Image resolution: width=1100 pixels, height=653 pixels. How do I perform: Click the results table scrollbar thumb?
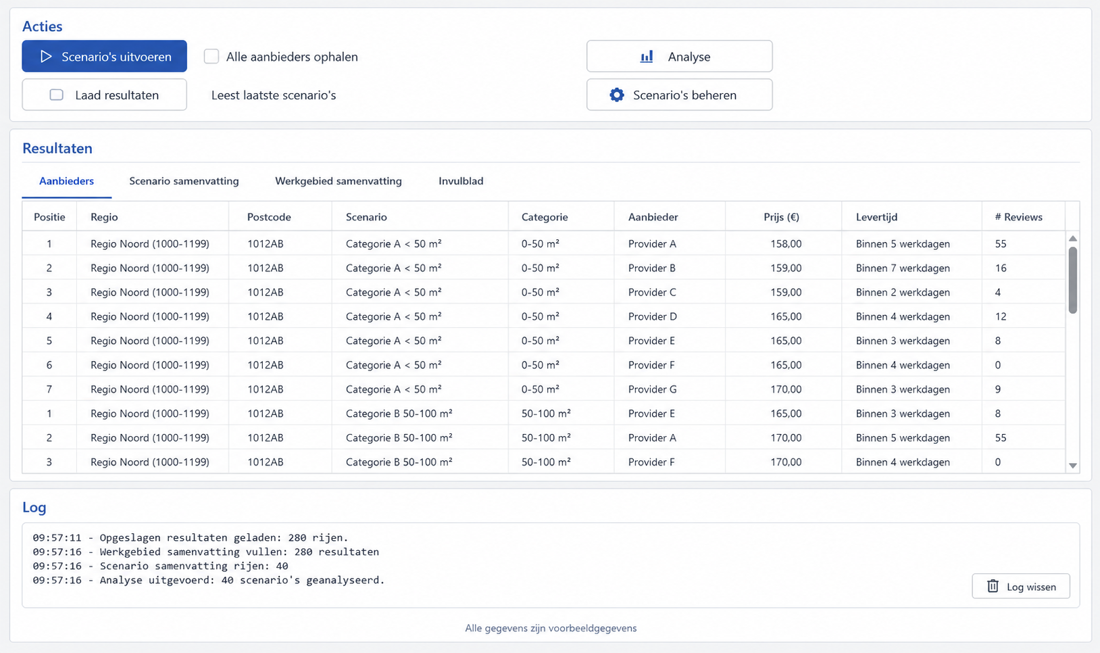[1073, 280]
